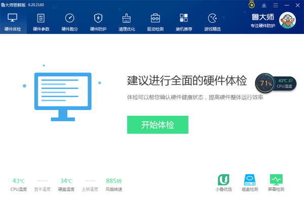304x202 pixels.
Task: Open the hamburger main menu icon
Action: [276, 5]
